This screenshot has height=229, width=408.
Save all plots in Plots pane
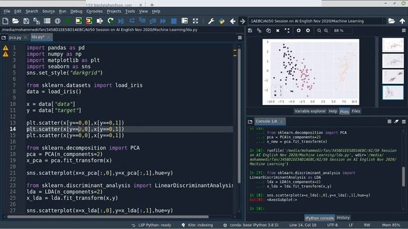[x=259, y=31]
